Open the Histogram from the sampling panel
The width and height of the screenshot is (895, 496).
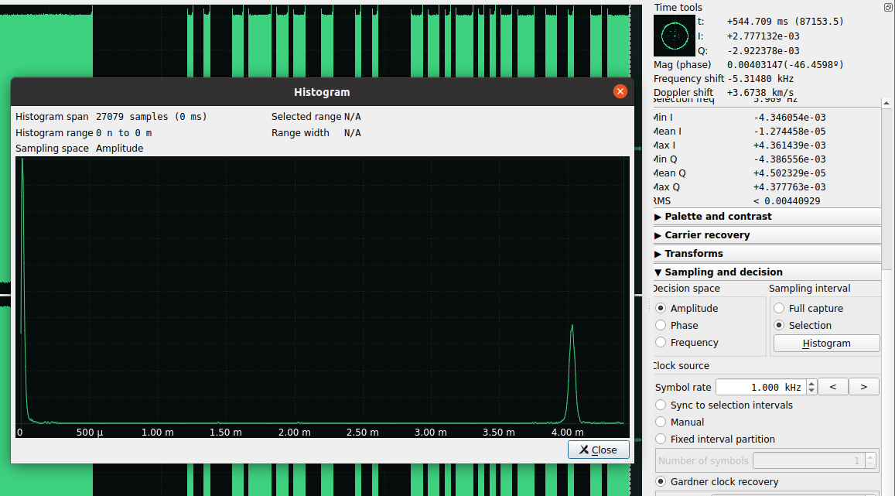click(826, 344)
